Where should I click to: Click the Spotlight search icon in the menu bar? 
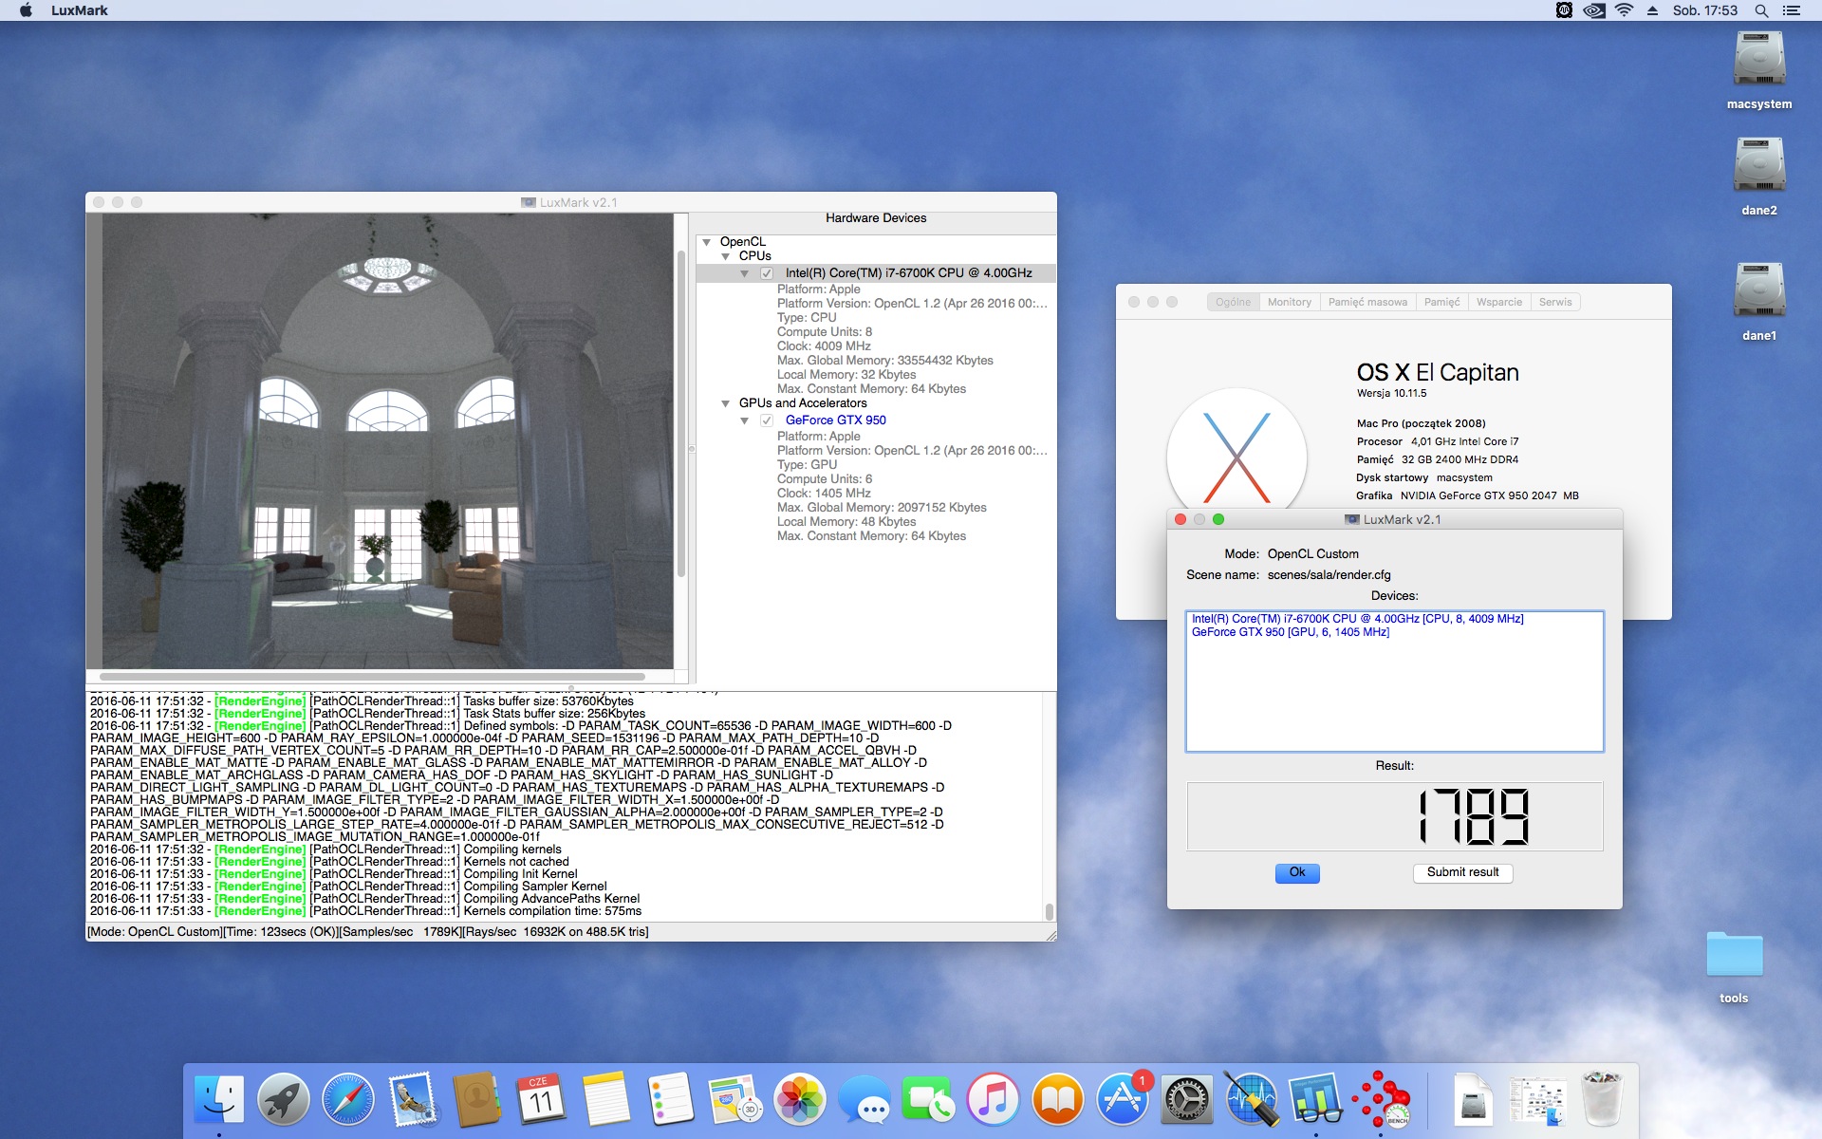1761,10
